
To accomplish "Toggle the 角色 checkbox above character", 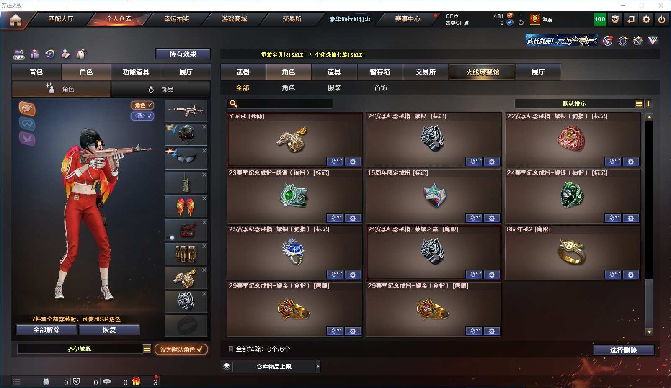I will 142,105.
